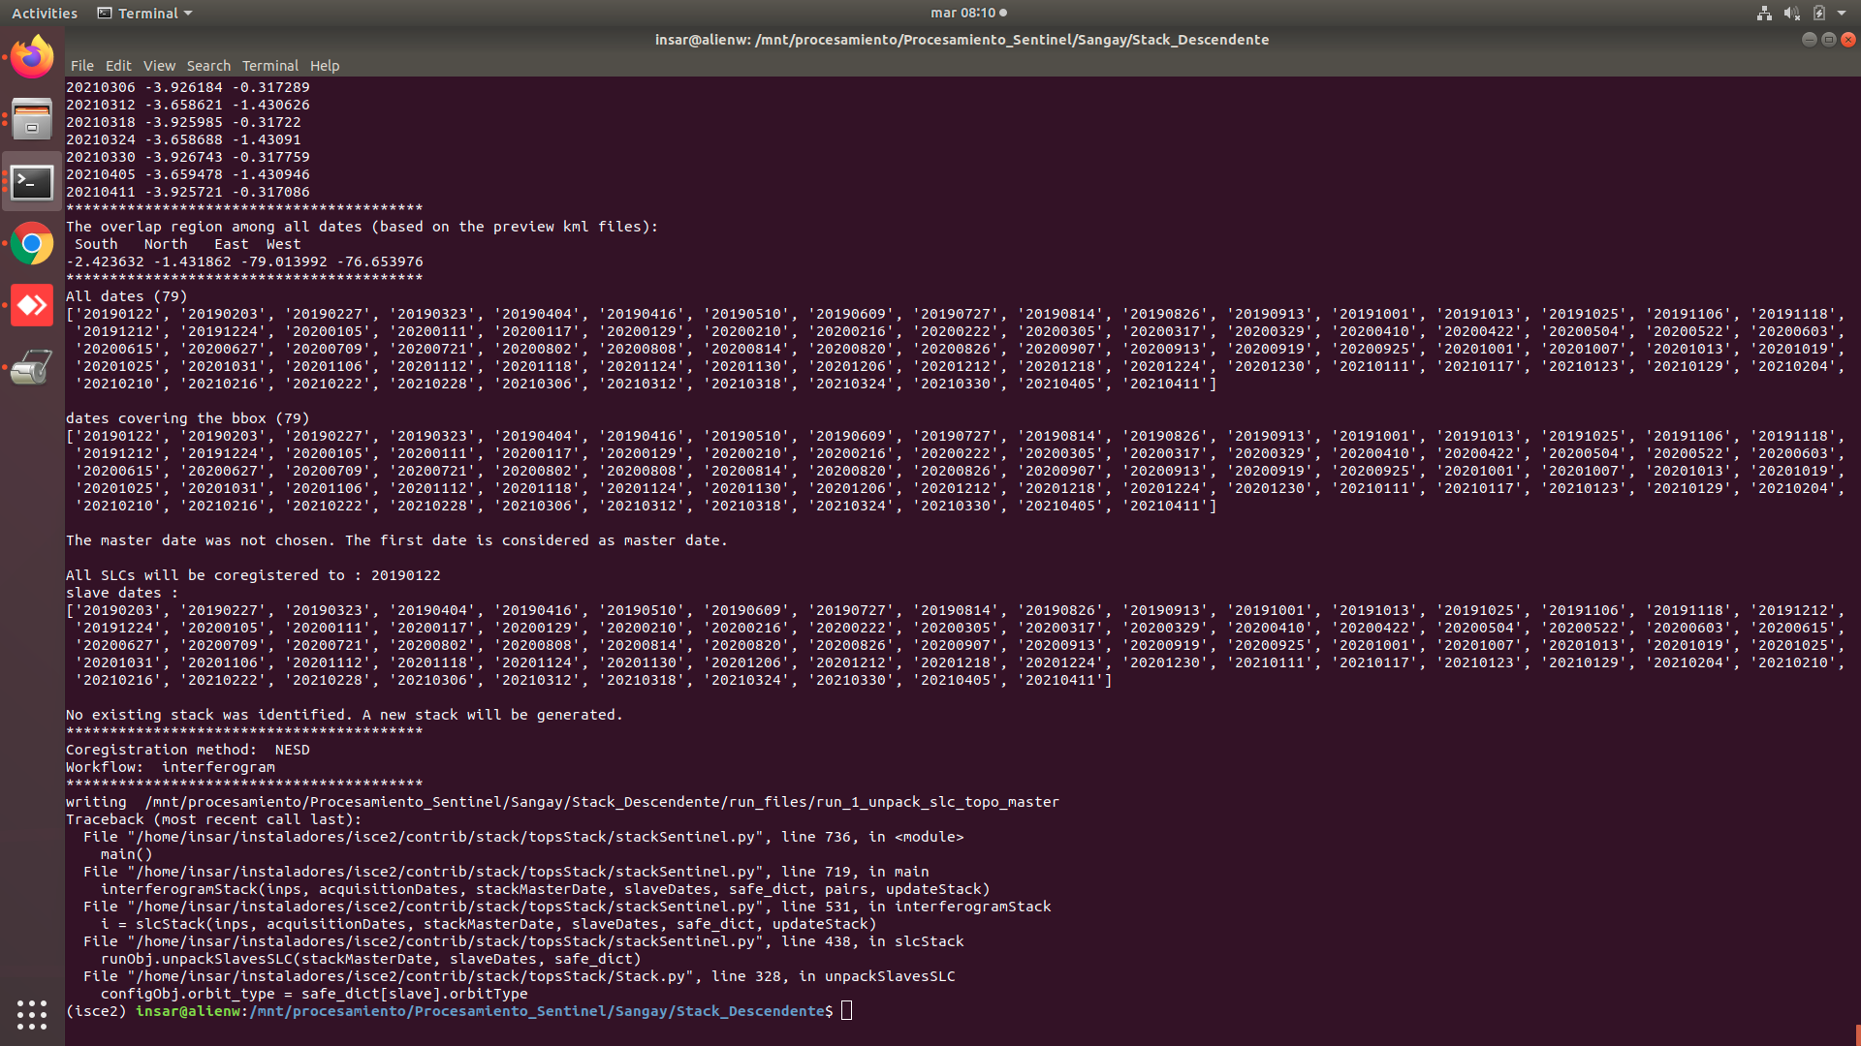The image size is (1861, 1046).
Task: Open the File menu
Action: pos(82,66)
